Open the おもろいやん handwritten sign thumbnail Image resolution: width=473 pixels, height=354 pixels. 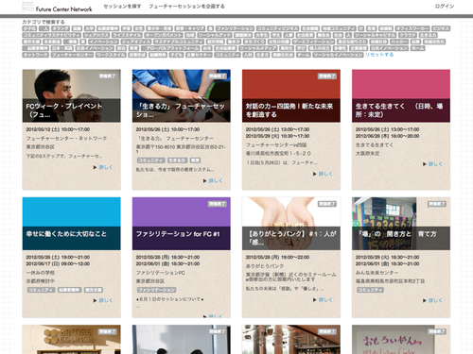401,340
